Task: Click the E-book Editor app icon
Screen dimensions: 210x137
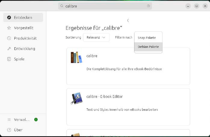Action: (x=76, y=98)
